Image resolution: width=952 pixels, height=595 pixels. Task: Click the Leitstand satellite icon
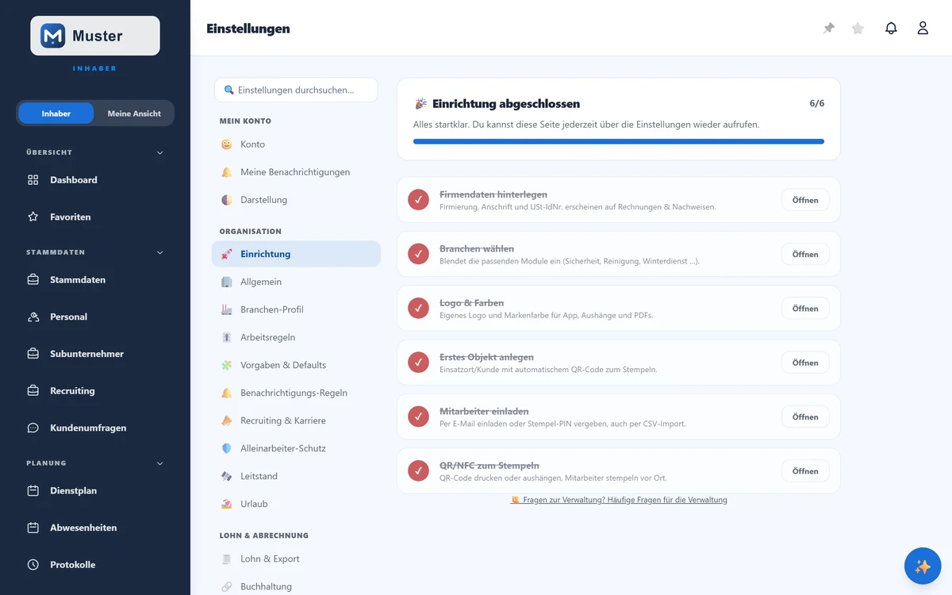click(x=227, y=476)
